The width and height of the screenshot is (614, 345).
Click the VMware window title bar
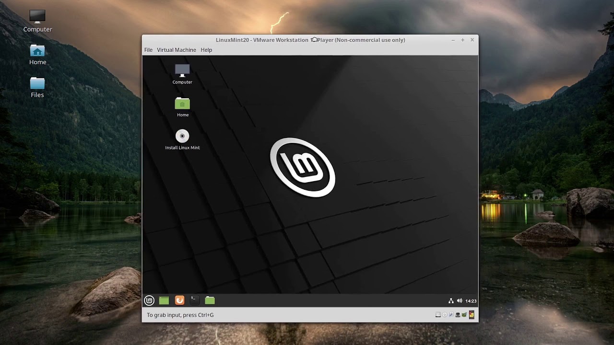tap(310, 40)
